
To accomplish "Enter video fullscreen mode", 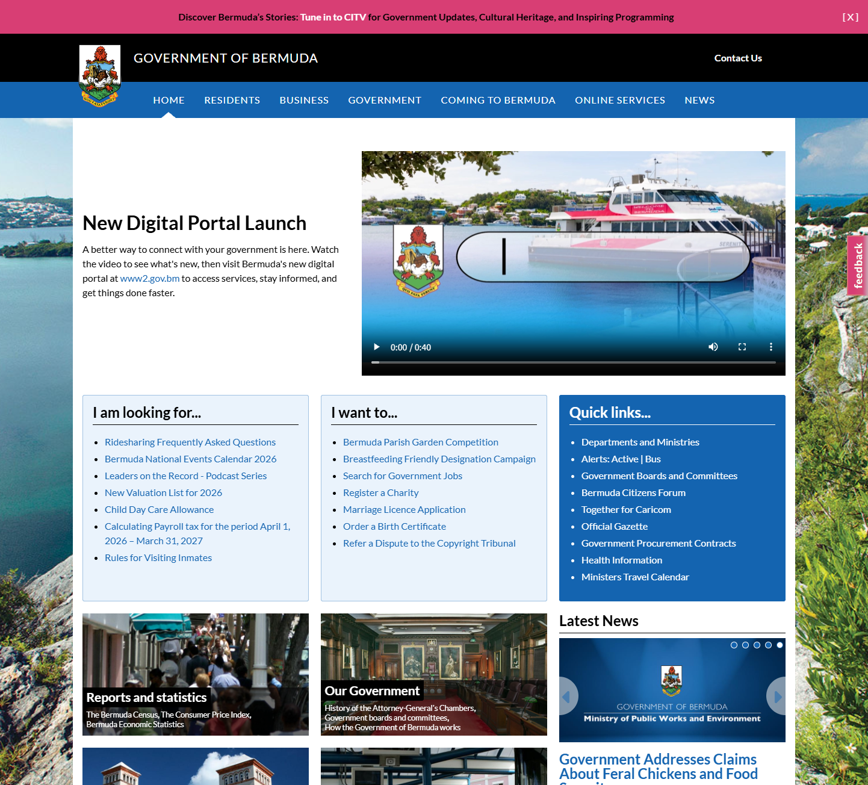I will pyautogui.click(x=742, y=347).
